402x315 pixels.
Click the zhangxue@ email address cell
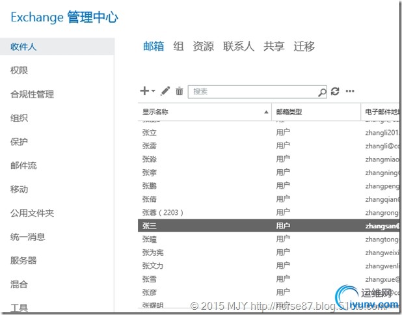(x=382, y=279)
